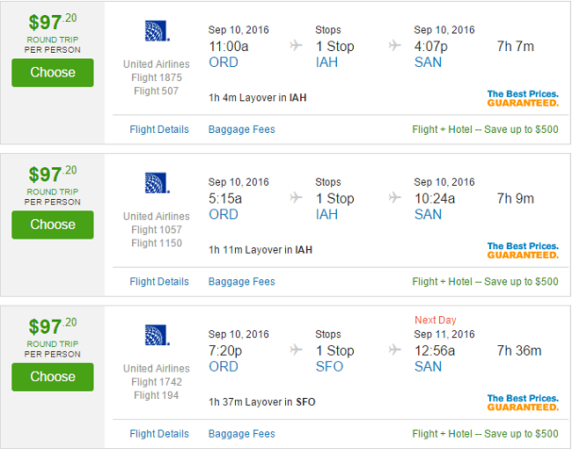Image resolution: width=572 pixels, height=449 pixels.
Task: Open Flight + Hotel offer on first result
Action: [485, 129]
